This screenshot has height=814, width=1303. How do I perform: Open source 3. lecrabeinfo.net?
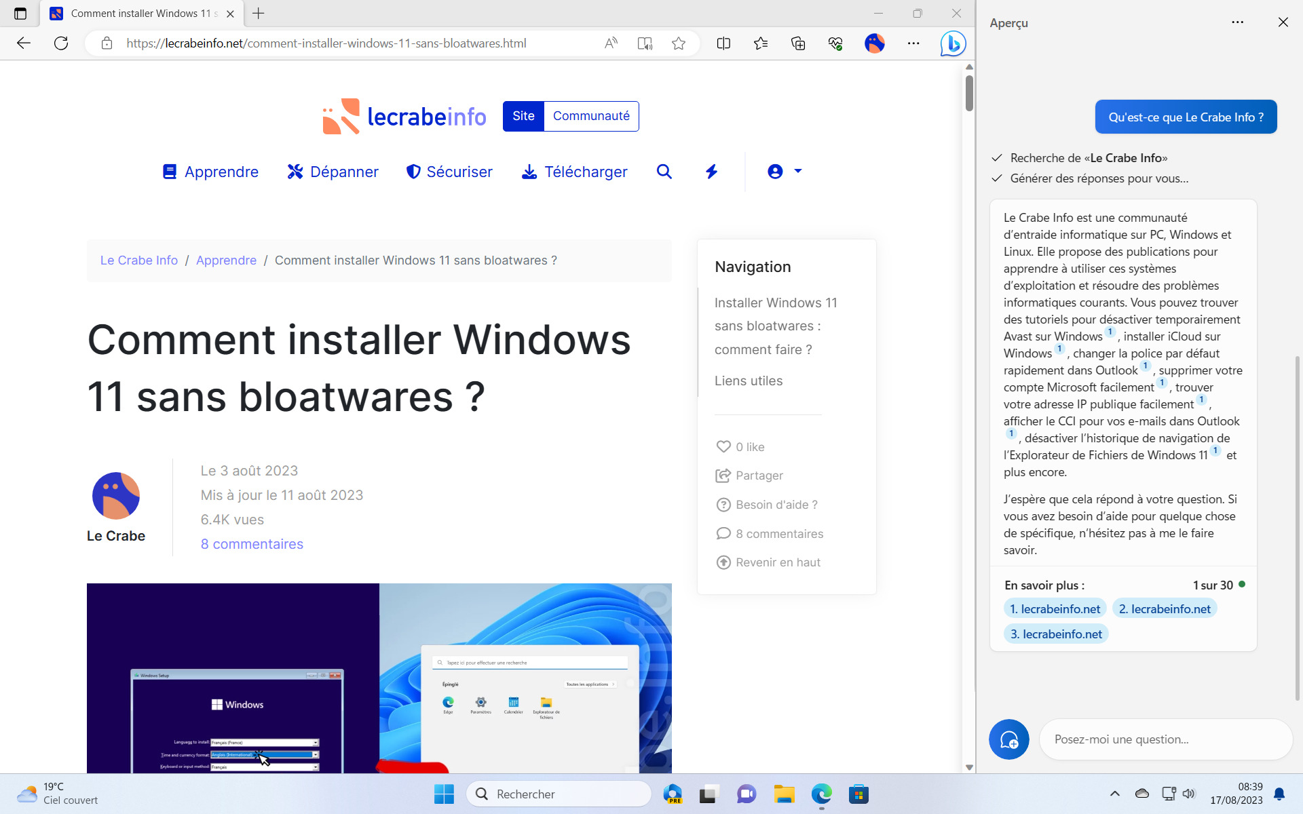pos(1056,634)
